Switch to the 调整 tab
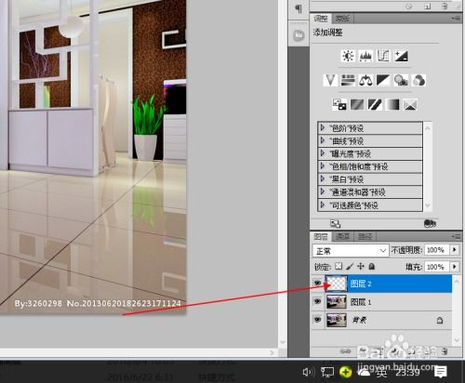 point(321,19)
